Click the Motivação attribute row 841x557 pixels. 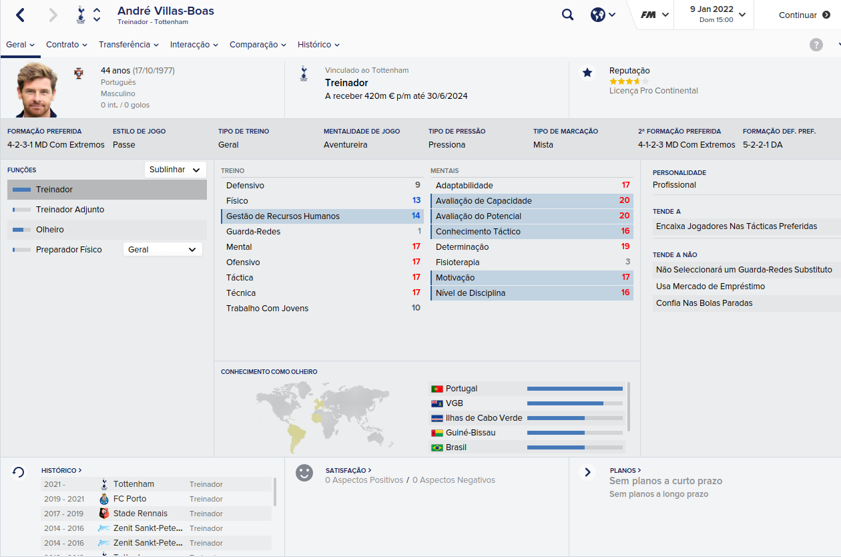[532, 278]
